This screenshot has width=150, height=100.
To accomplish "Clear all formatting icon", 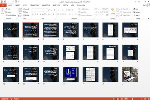I will (x=54, y=10).
